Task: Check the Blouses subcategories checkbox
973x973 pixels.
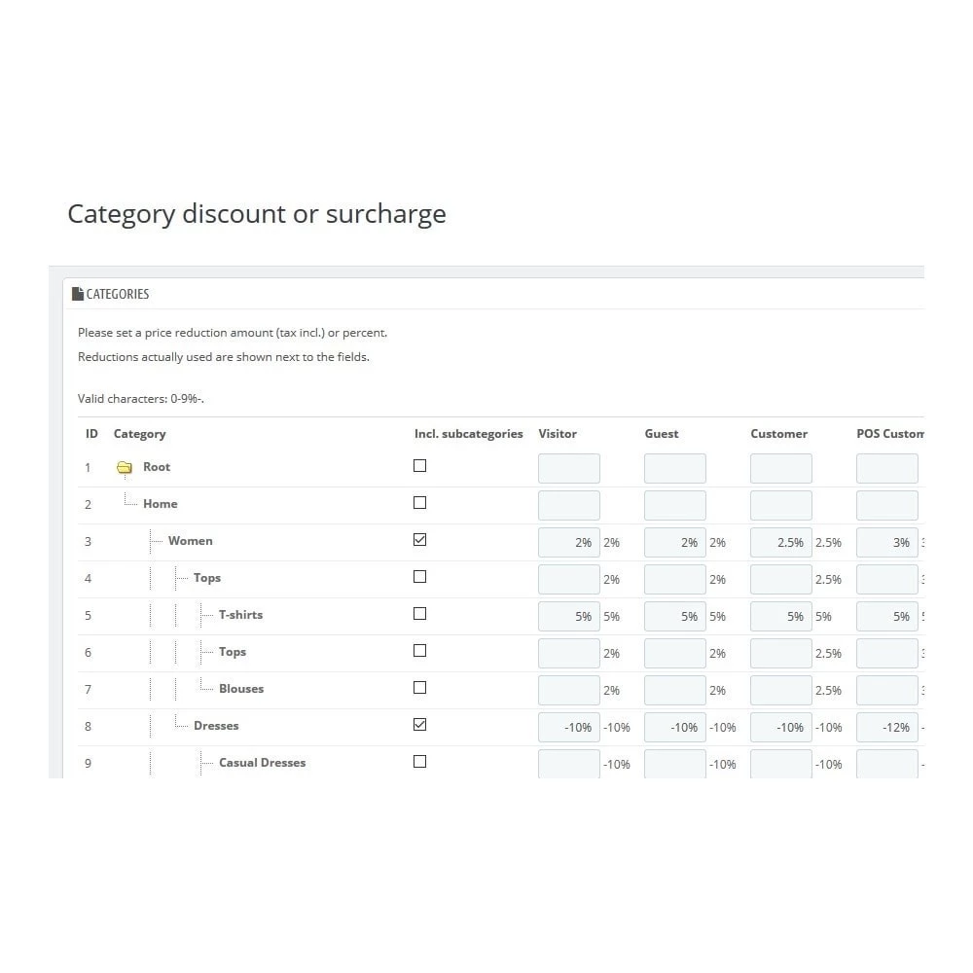Action: tap(419, 688)
